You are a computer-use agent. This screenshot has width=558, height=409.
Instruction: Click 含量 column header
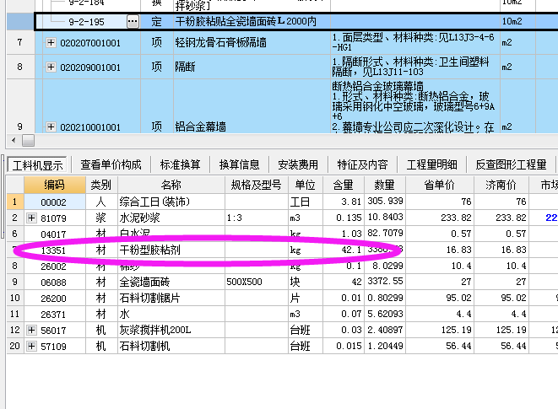344,185
